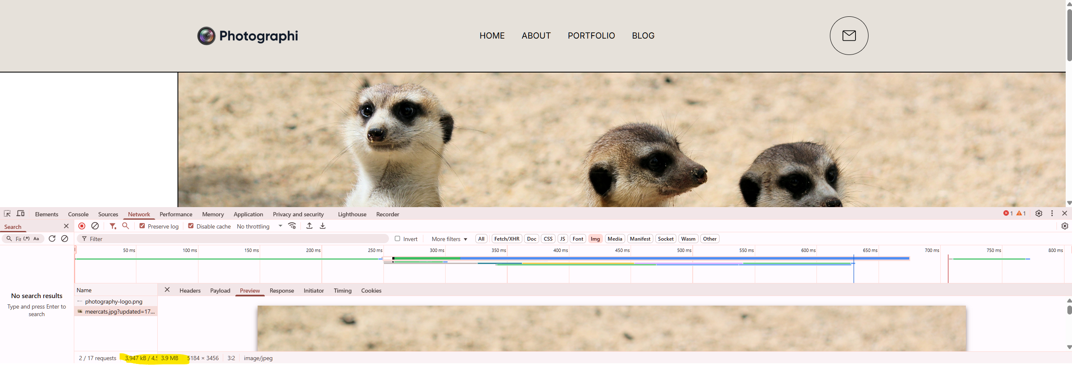The height and width of the screenshot is (366, 1072).
Task: Stop recording network log
Action: 82,226
